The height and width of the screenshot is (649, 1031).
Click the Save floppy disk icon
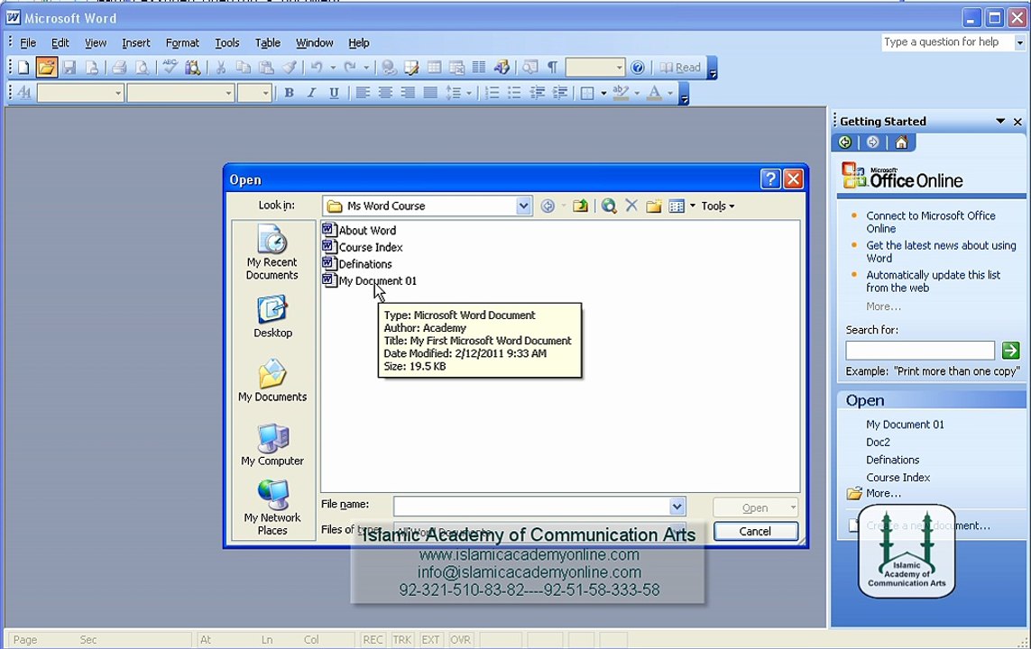tap(69, 67)
